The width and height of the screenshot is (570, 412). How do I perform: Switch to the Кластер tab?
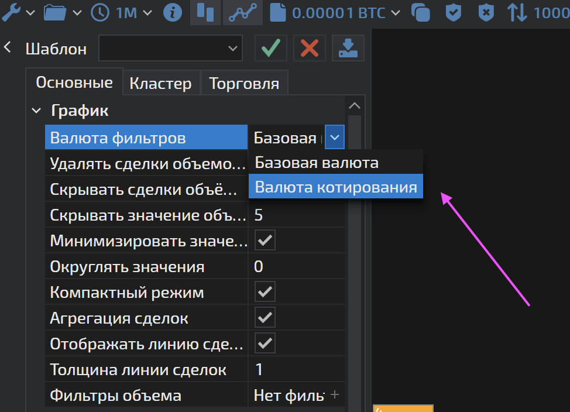[x=160, y=84]
